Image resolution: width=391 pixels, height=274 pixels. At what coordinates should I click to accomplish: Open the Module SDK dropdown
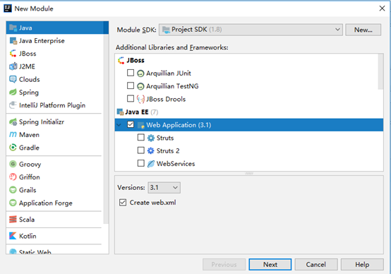(251, 30)
